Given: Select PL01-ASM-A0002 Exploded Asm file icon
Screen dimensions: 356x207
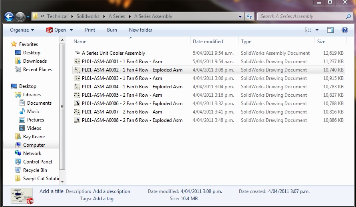Looking at the screenshot, I should pyautogui.click(x=78, y=70).
